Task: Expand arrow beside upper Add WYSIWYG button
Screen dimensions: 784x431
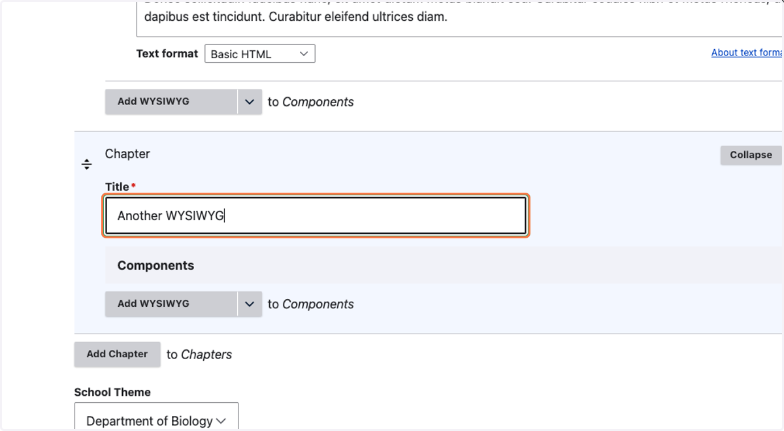Action: point(250,102)
